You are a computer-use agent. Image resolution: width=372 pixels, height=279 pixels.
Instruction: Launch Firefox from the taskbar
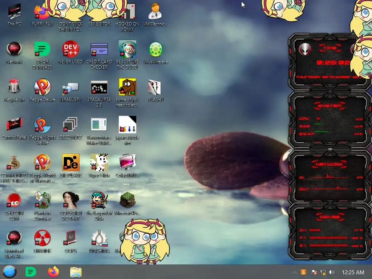point(53,272)
